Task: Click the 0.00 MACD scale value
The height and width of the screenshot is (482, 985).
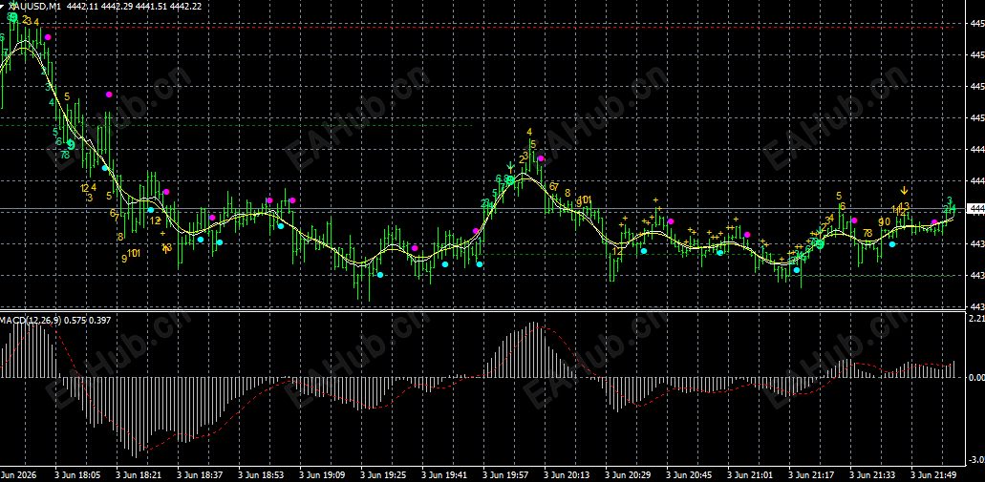Action: point(976,378)
